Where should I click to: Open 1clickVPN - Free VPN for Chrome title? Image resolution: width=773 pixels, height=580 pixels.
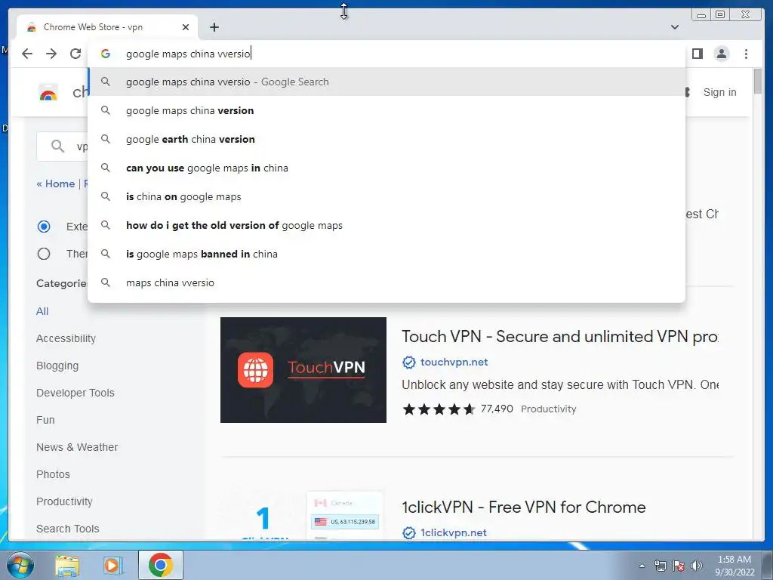click(524, 507)
